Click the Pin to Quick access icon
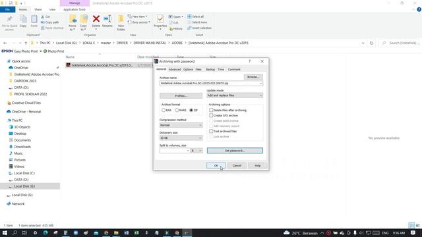 pos(9,19)
